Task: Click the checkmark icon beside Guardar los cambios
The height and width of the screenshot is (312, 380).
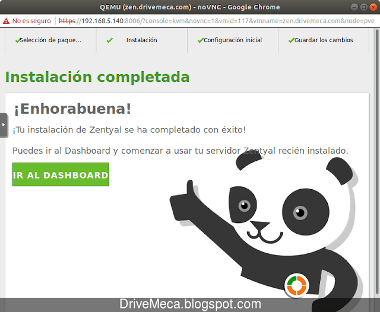Action: 292,40
